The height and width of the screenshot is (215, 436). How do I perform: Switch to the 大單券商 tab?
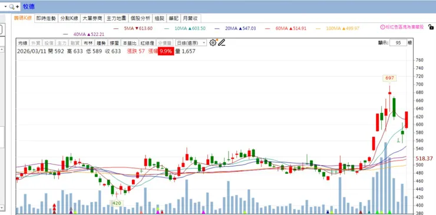coord(93,19)
